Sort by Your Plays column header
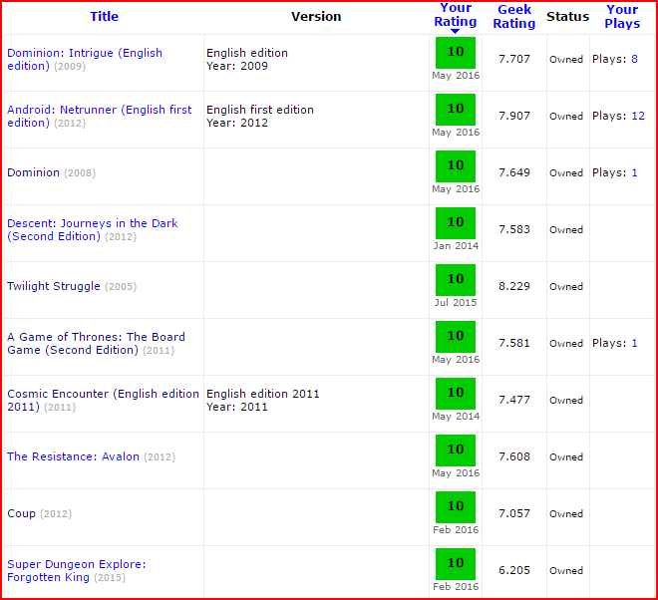Viewport: 658px width, 600px height. [622, 16]
